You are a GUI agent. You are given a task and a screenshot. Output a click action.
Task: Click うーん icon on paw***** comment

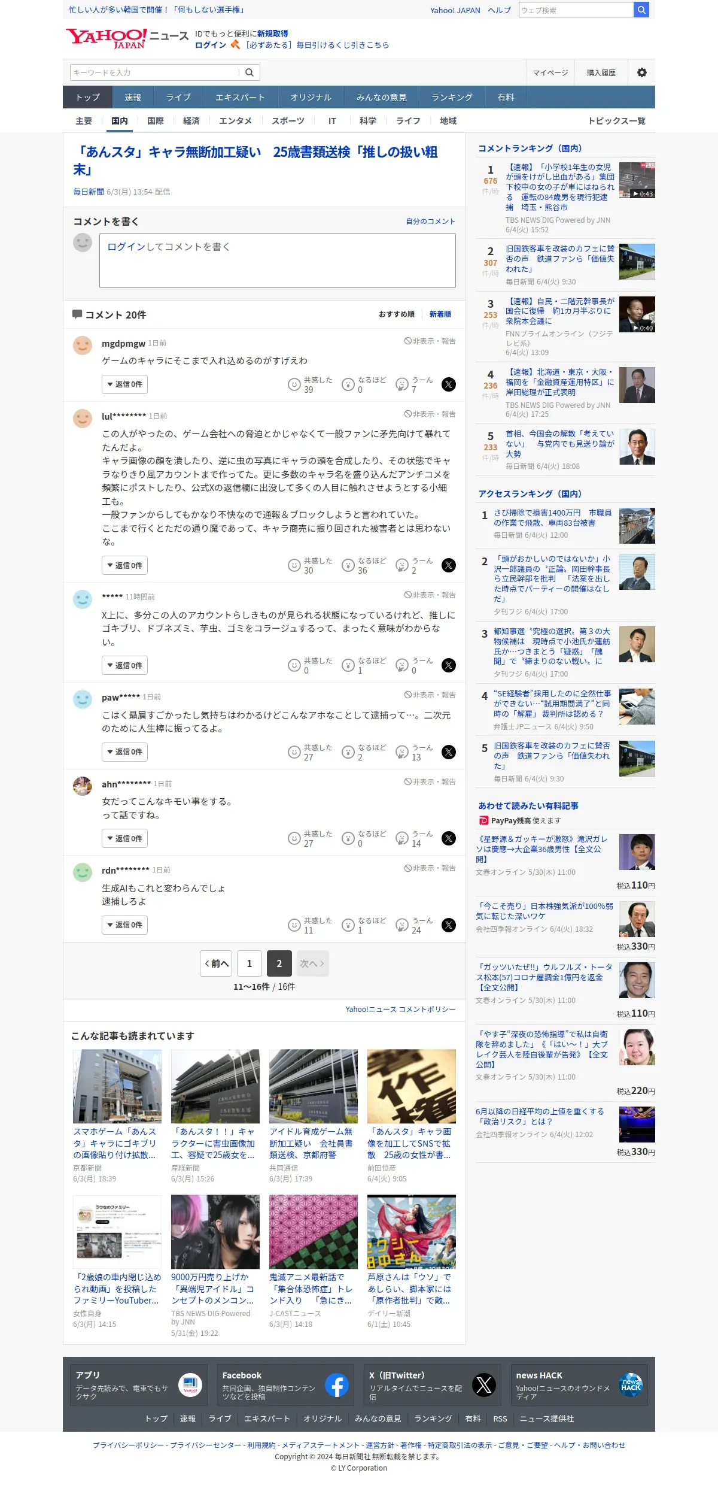click(402, 752)
